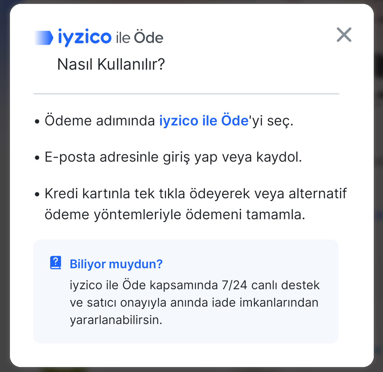Click the word 'yararlanabilirsin.'
The height and width of the screenshot is (372, 383).
pyautogui.click(x=116, y=320)
